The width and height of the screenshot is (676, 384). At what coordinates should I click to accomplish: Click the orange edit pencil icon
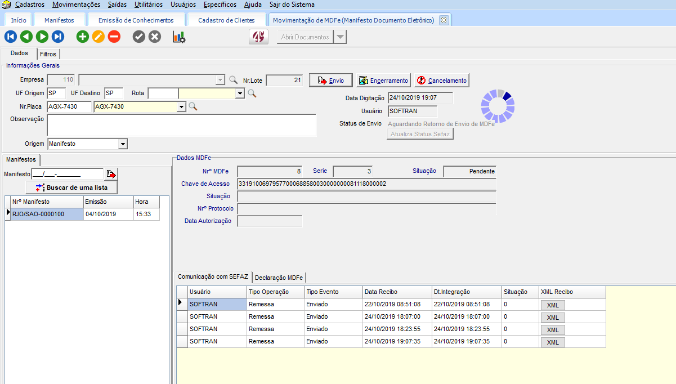click(x=99, y=37)
